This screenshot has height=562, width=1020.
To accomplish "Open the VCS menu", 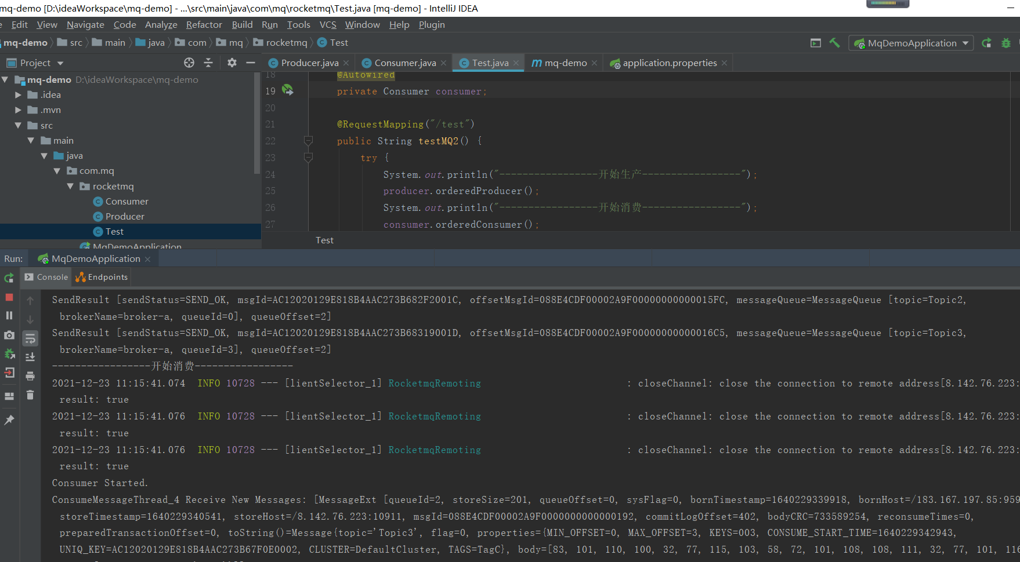I will (328, 24).
